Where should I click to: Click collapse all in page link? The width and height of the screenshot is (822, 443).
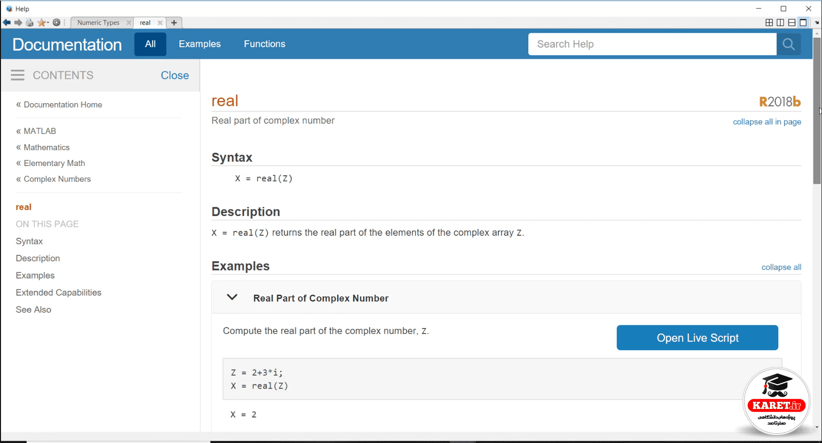767,122
